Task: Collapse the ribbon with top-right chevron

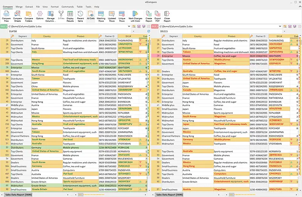Action: [300, 6]
